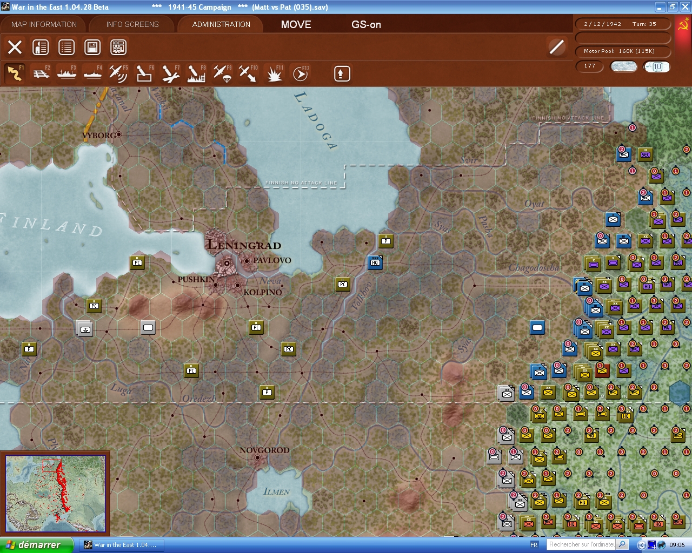Switch to F2 Rail movement mode
The width and height of the screenshot is (692, 553).
click(x=41, y=73)
